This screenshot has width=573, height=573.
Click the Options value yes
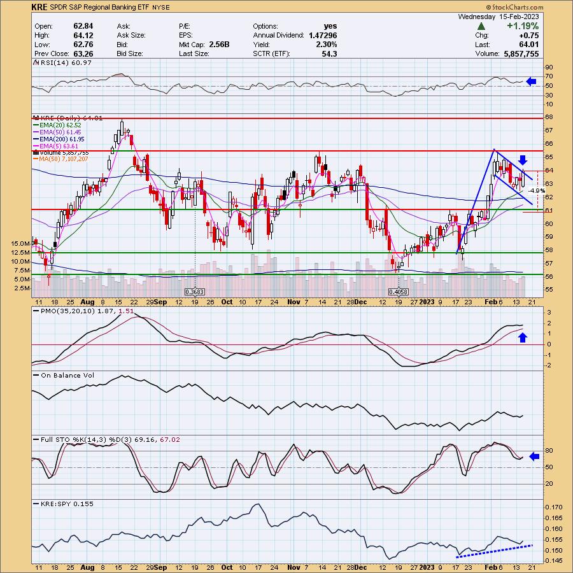pos(330,26)
